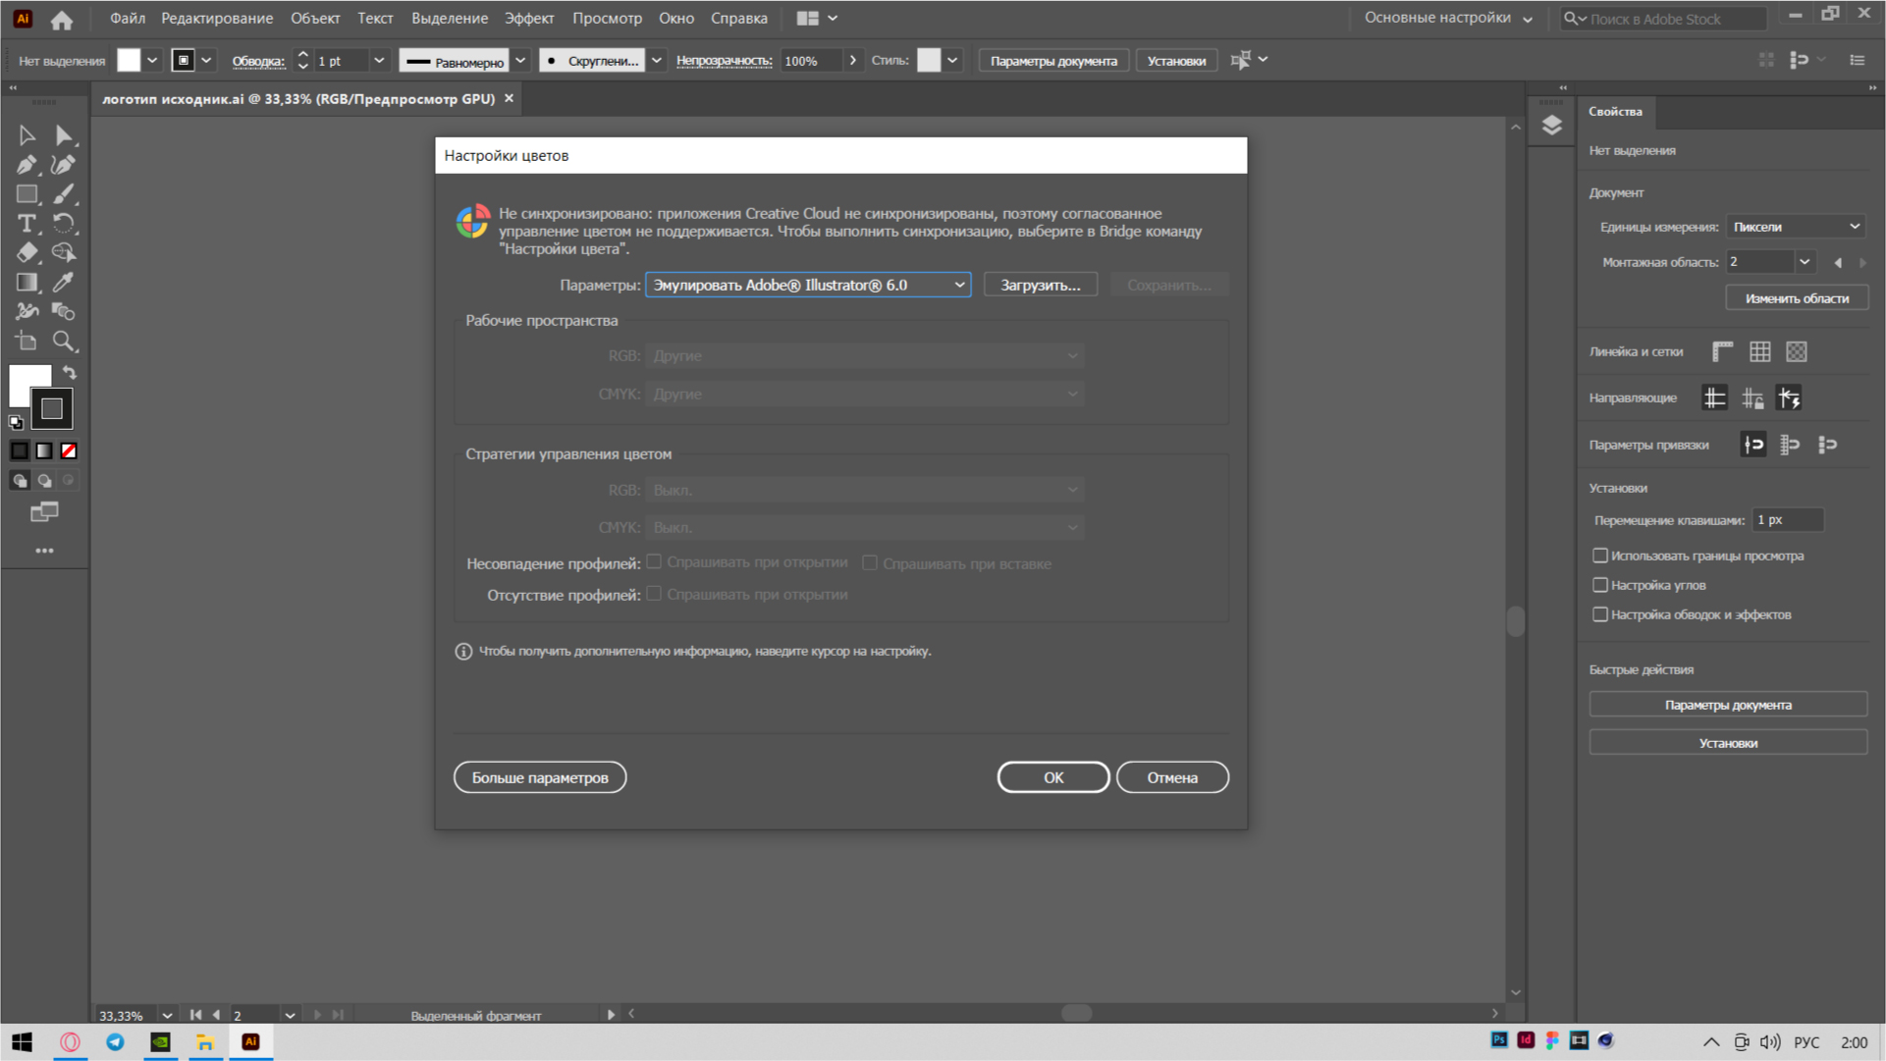Enable Настройка обводок и эффектов checkbox
Screen dimensions: 1886x1061
click(x=1600, y=614)
